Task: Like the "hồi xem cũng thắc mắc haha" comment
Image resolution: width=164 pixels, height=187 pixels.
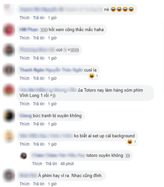Action: click(25, 38)
